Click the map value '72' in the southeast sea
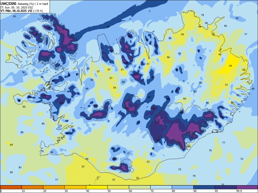The image size is (258, 193). tap(242, 159)
